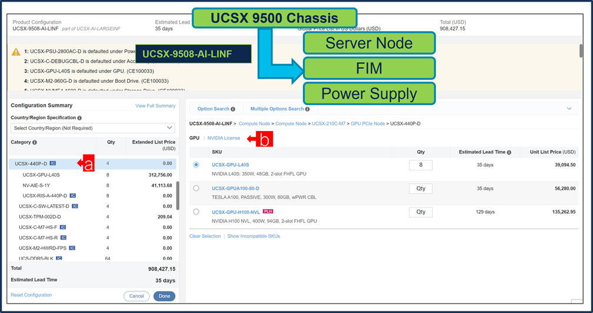The image size is (593, 313).
Task: Select UCSX-RIS-A-440P-D row in summary
Action: (92, 196)
